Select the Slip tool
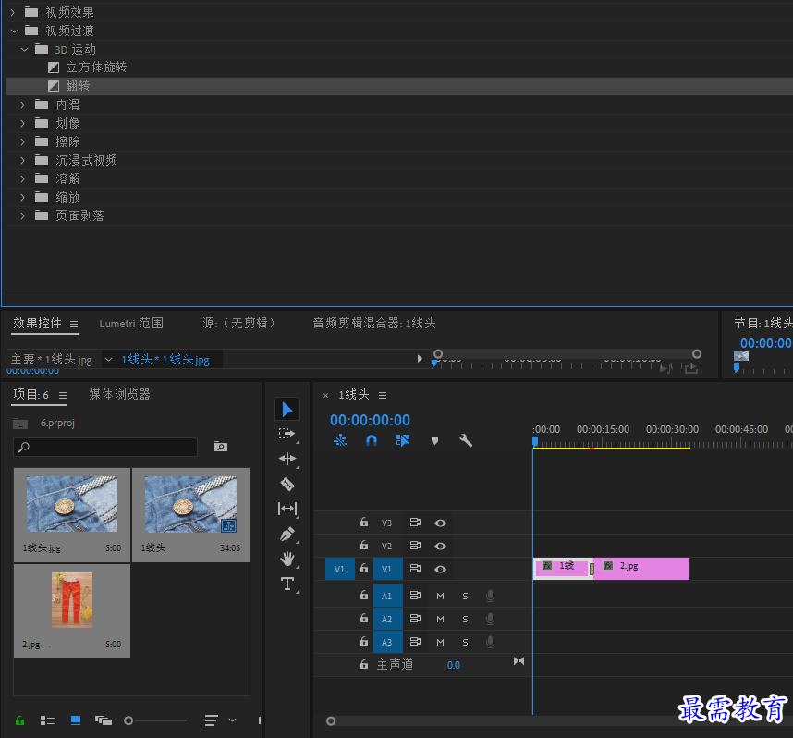 (x=287, y=509)
